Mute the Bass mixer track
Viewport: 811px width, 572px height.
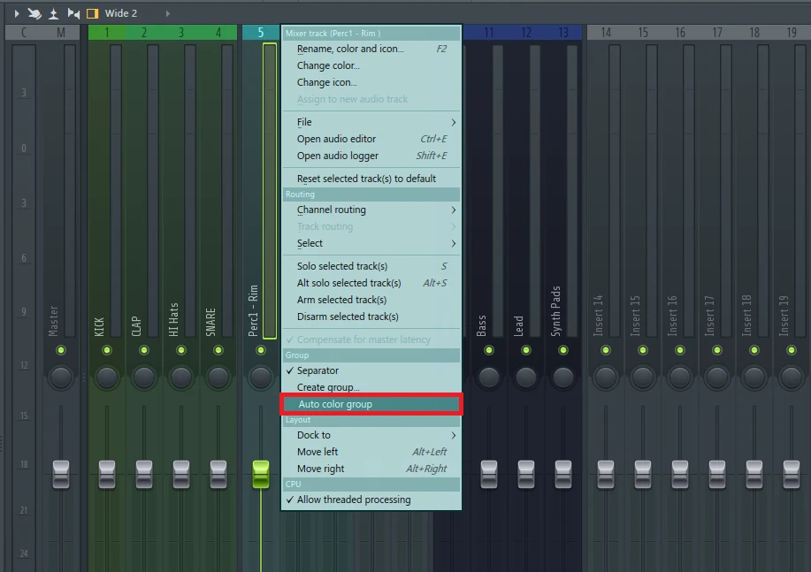[489, 351]
